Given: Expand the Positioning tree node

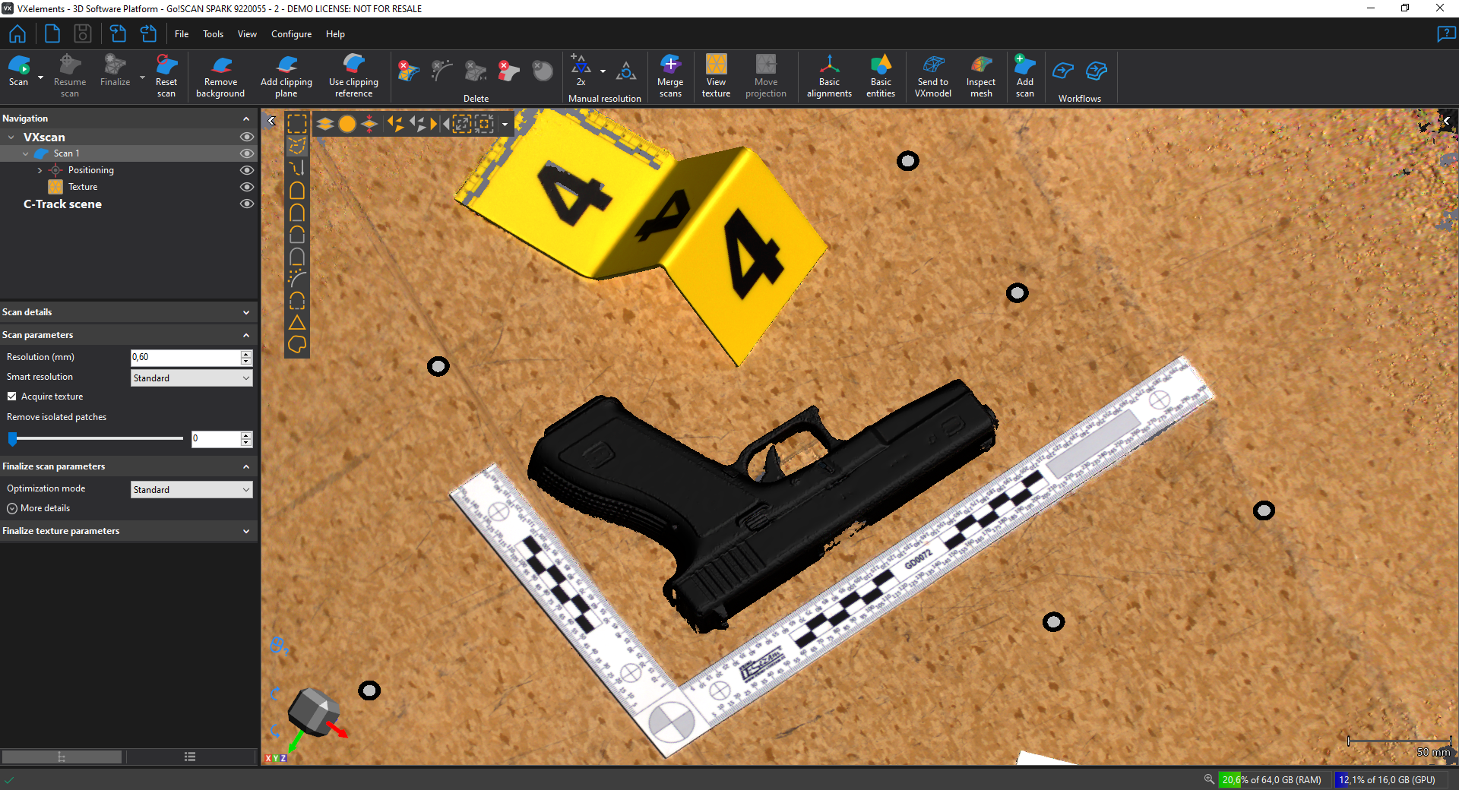Looking at the screenshot, I should point(40,171).
